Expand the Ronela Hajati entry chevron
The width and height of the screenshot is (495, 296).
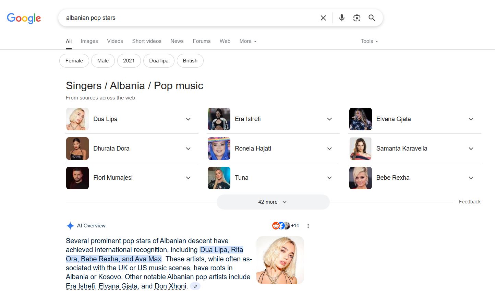point(329,149)
